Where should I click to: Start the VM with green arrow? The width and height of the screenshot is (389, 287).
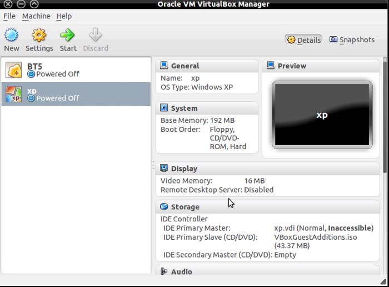(67, 34)
